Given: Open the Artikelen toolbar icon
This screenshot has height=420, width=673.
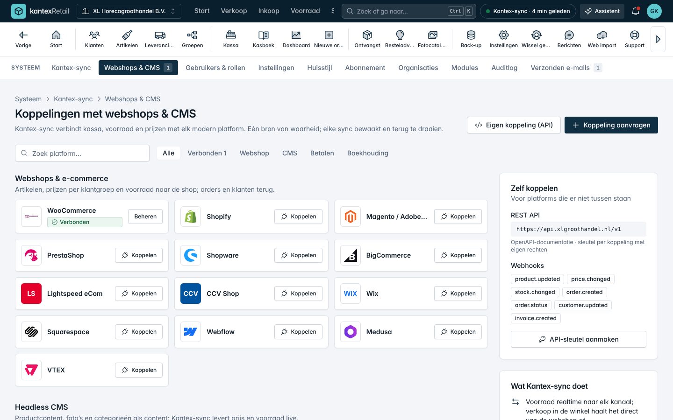Looking at the screenshot, I should pyautogui.click(x=127, y=39).
